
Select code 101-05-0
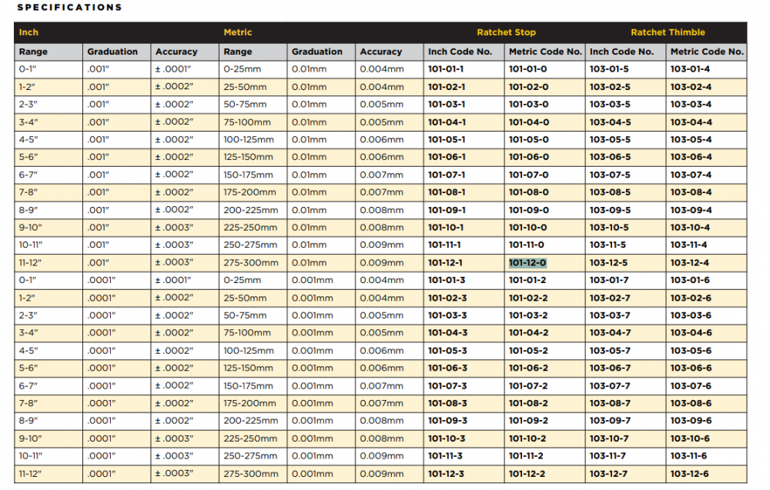click(528, 140)
